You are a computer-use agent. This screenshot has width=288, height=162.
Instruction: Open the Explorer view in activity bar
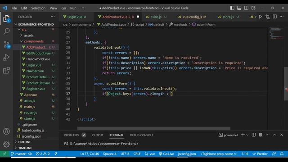(6, 18)
